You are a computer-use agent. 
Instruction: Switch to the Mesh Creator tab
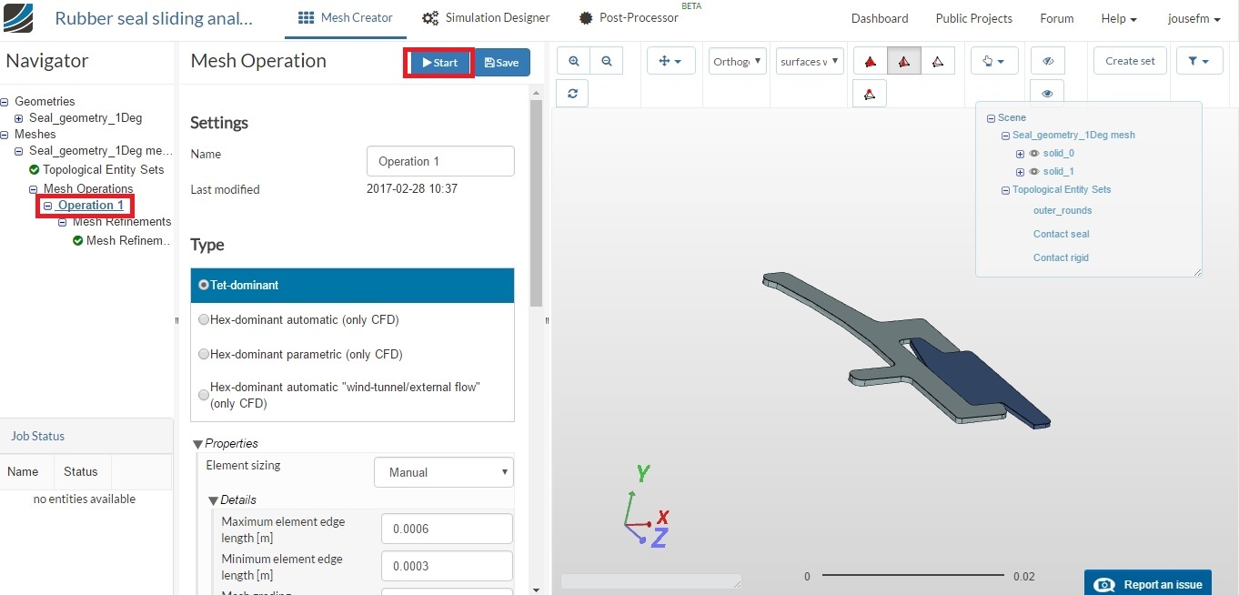pyautogui.click(x=346, y=18)
